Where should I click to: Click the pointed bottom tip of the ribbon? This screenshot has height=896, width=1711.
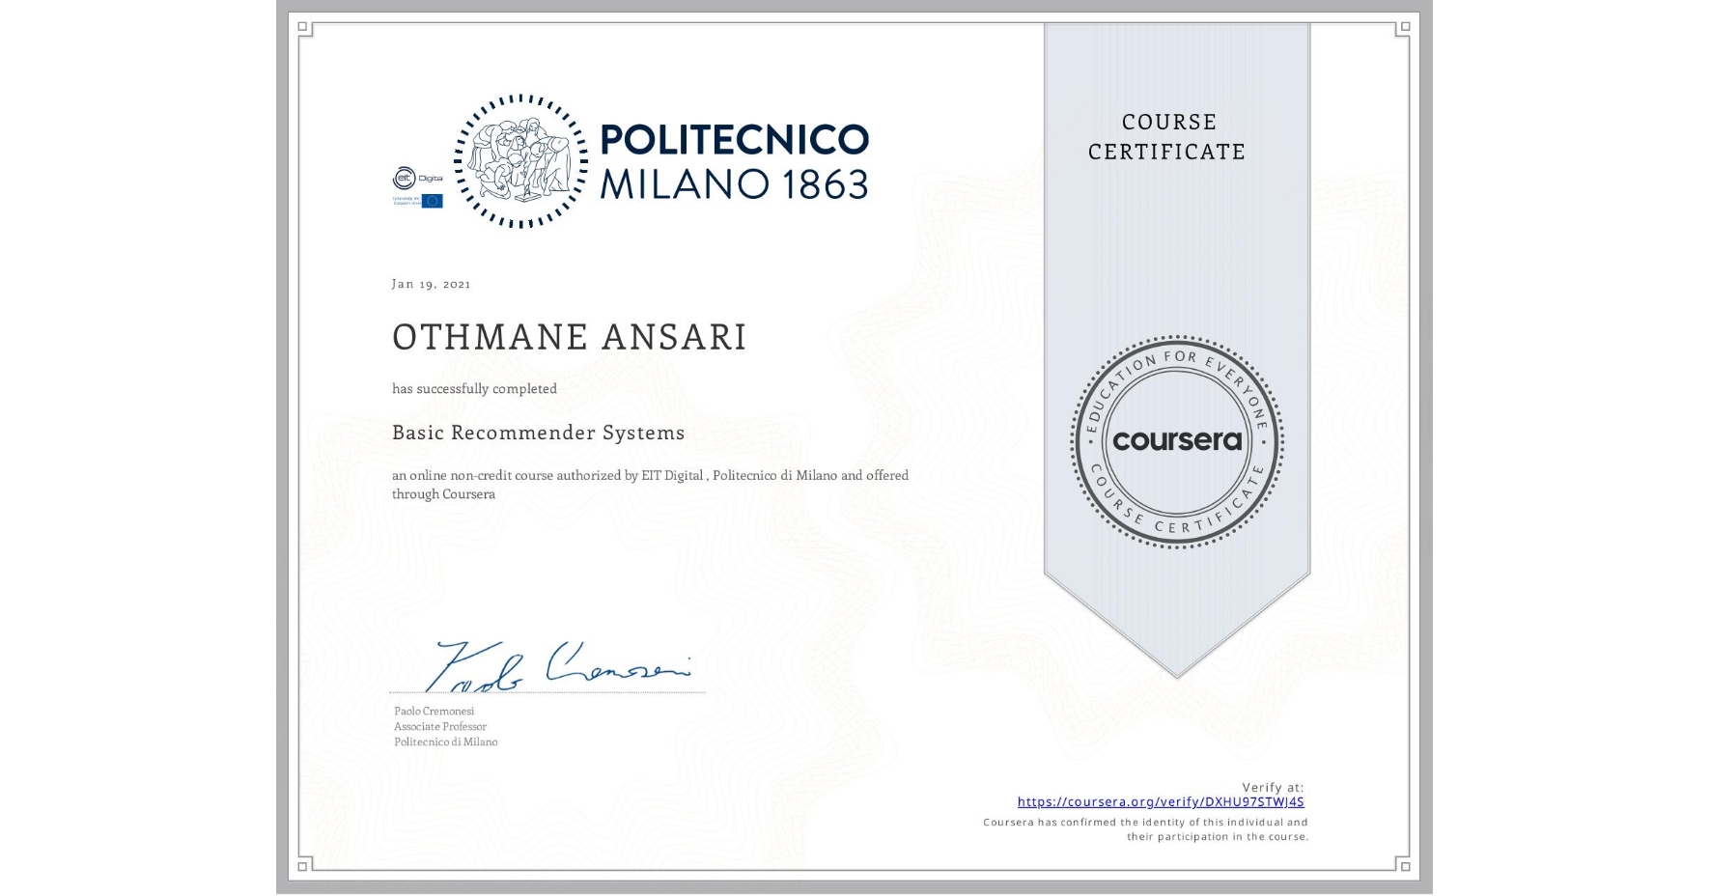(x=1177, y=676)
